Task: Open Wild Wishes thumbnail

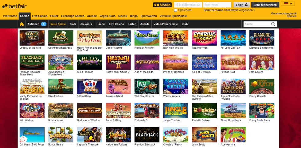Action: (x=32, y=111)
